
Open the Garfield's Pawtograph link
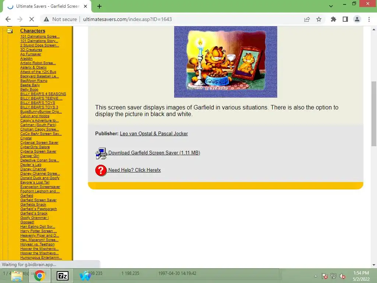(38, 209)
